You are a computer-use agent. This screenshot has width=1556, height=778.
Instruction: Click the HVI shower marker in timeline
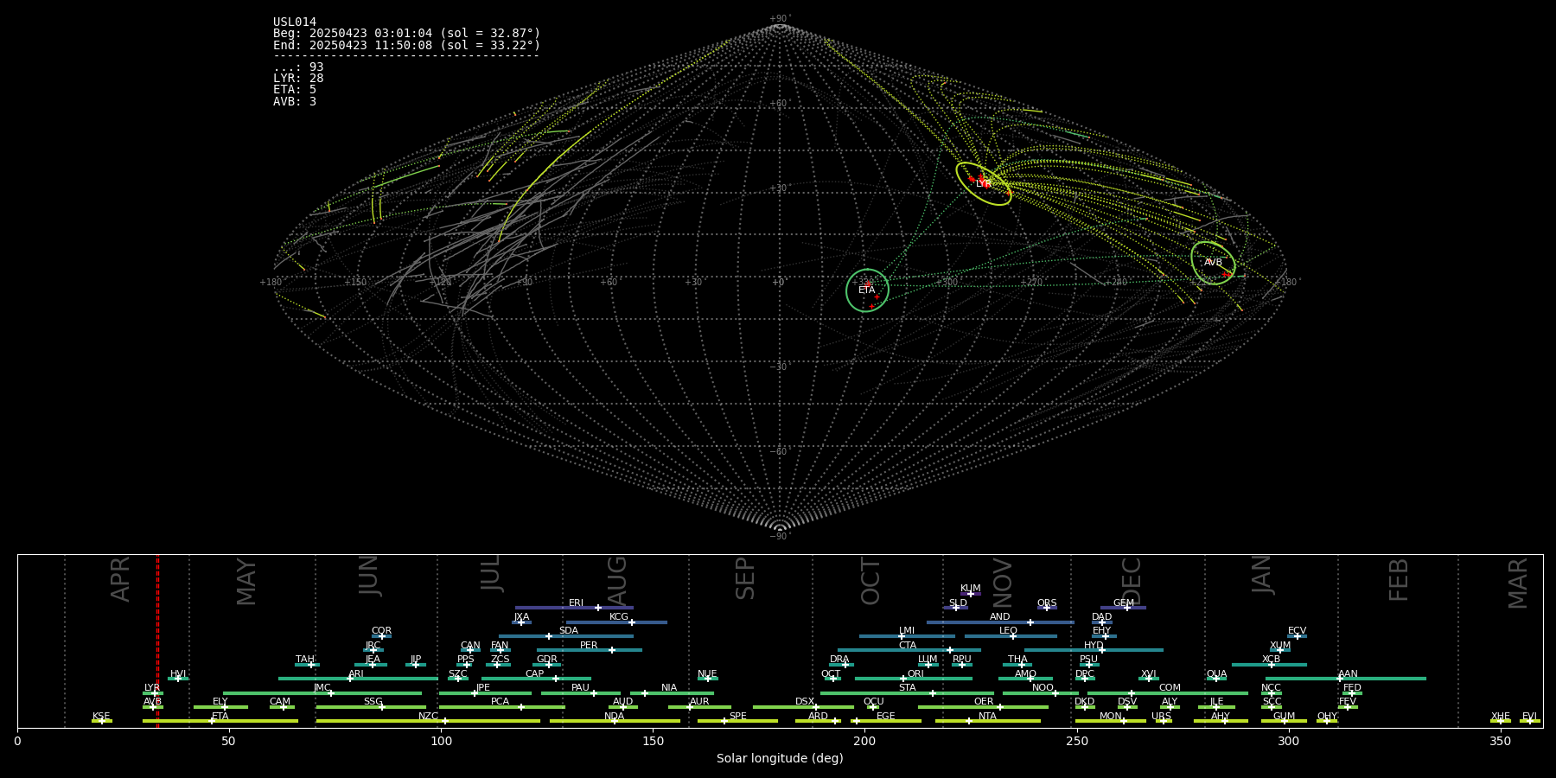[x=178, y=679]
